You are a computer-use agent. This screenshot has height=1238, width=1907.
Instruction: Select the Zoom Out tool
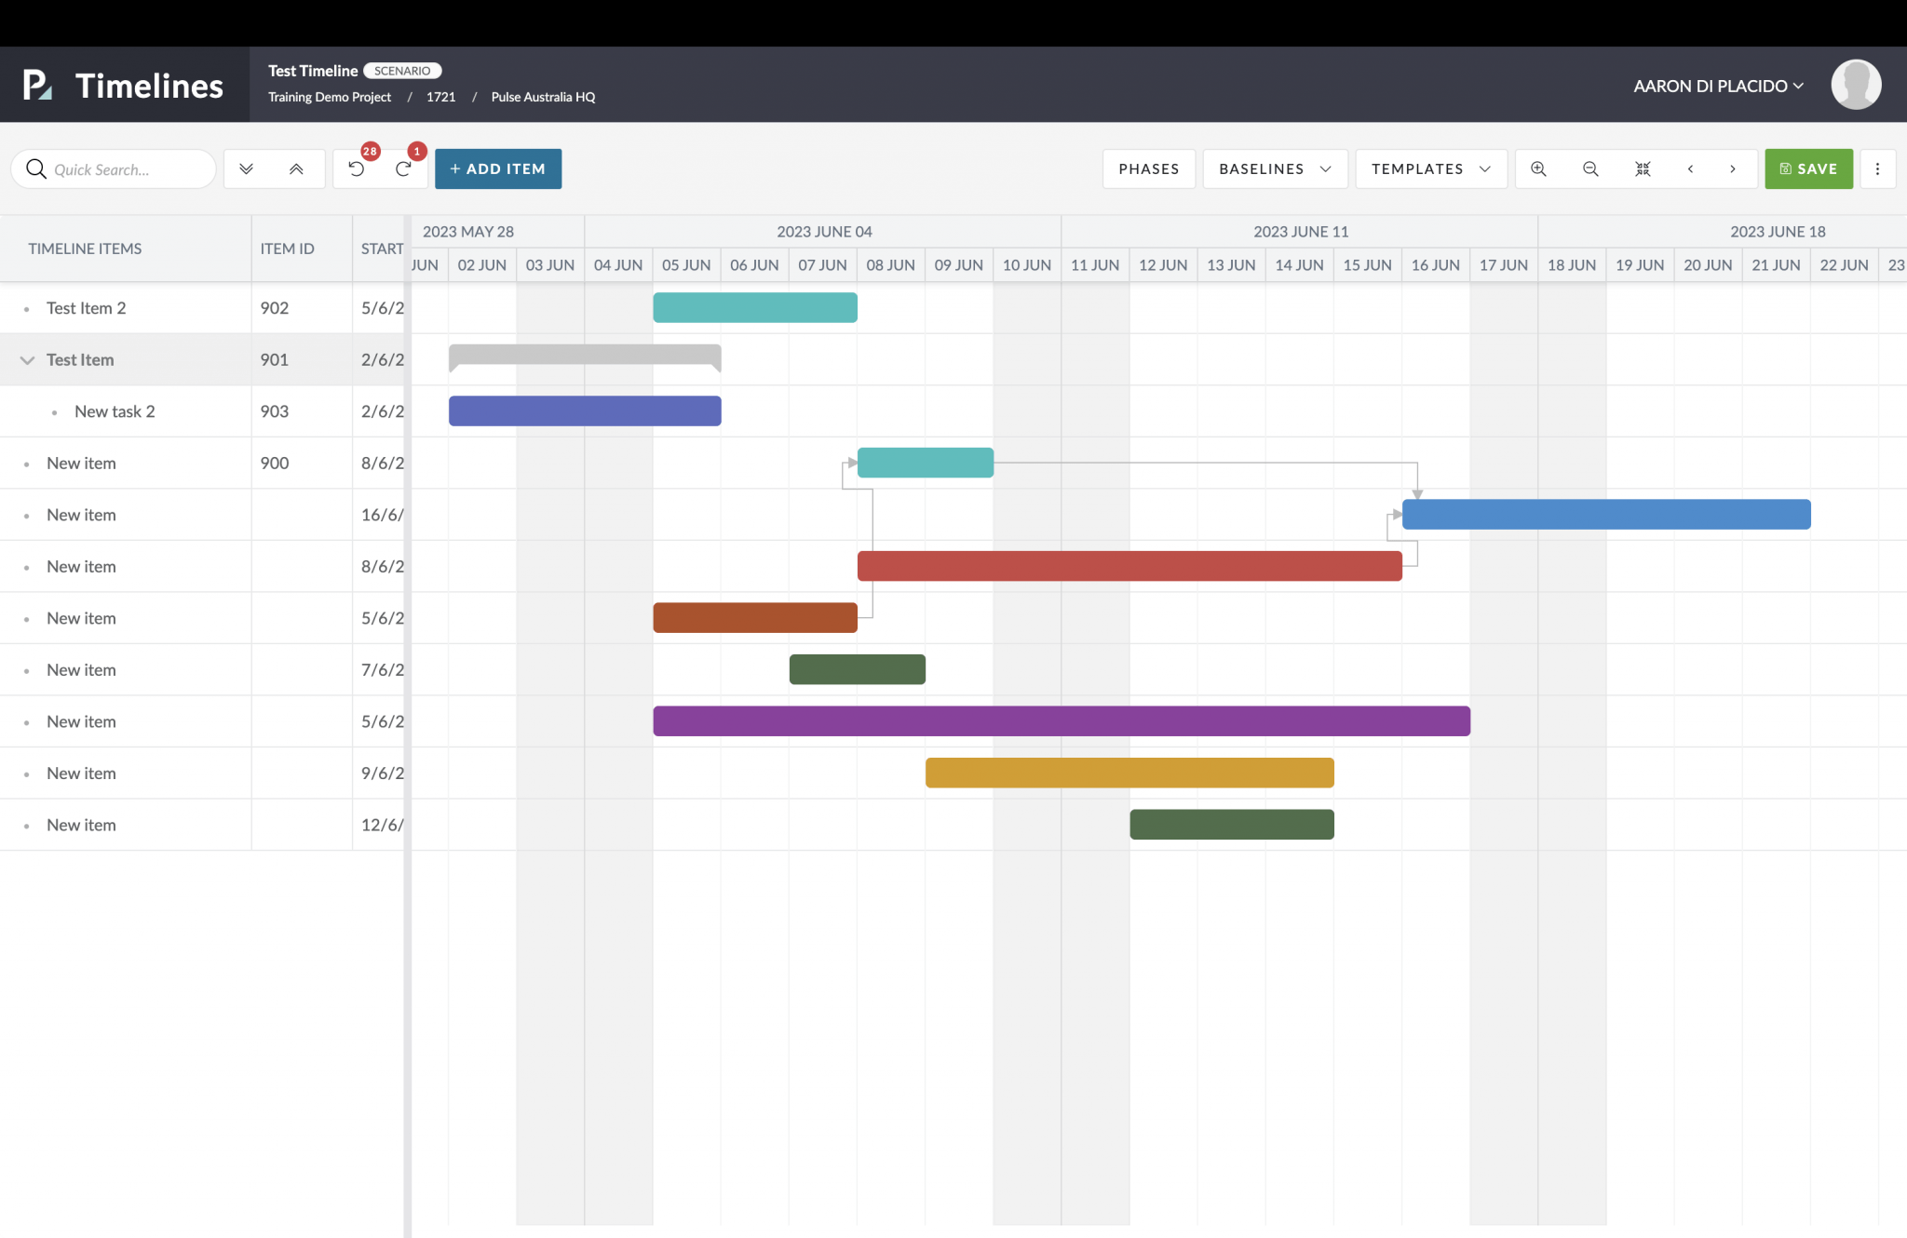point(1589,168)
